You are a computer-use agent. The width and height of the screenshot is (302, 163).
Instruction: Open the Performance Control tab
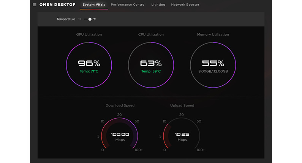(x=128, y=5)
